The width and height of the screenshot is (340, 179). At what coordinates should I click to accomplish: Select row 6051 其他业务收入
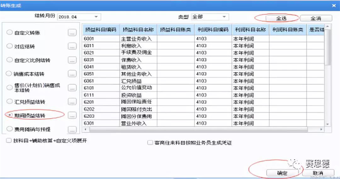click(204, 74)
